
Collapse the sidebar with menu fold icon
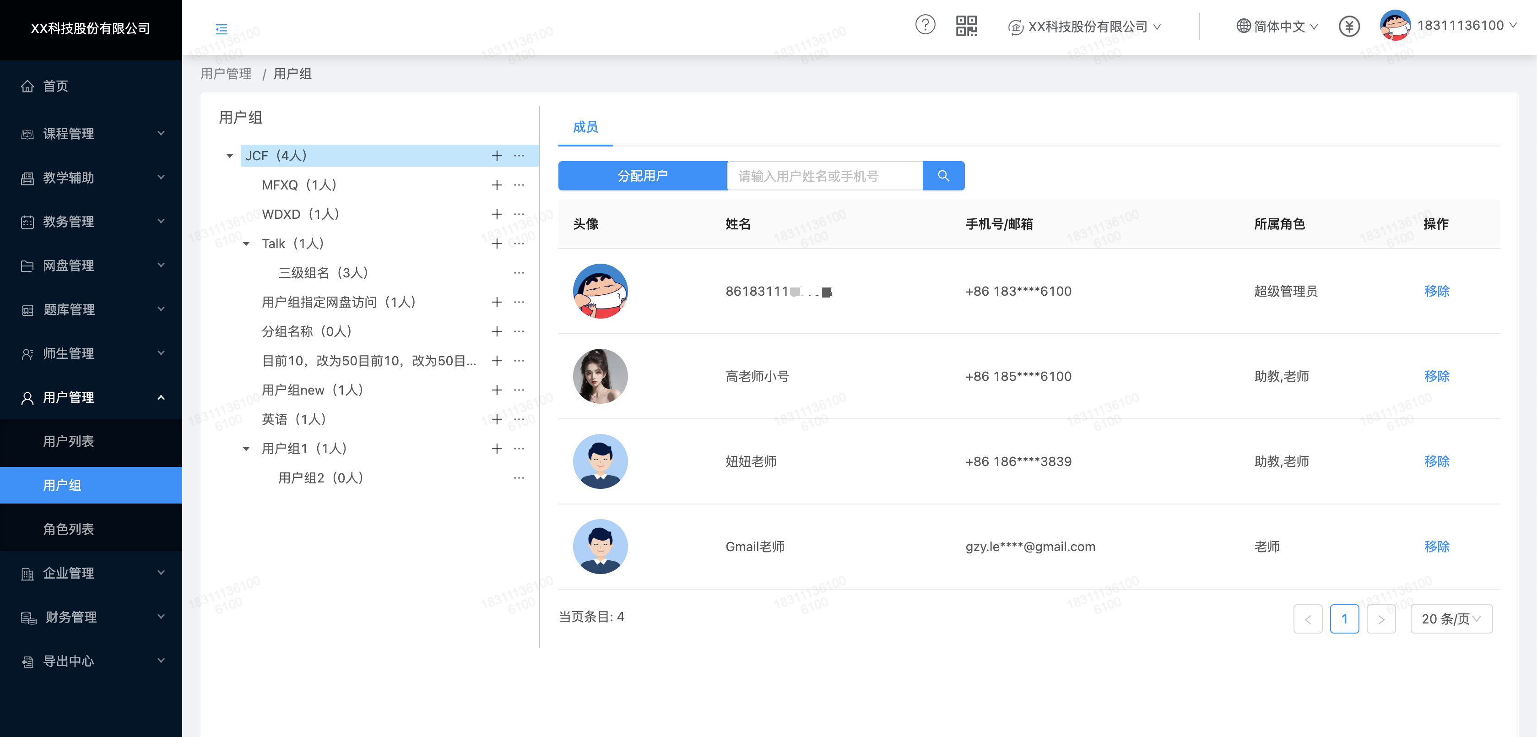(x=222, y=29)
